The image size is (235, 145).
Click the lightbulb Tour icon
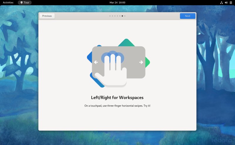pyautogui.click(x=21, y=2)
